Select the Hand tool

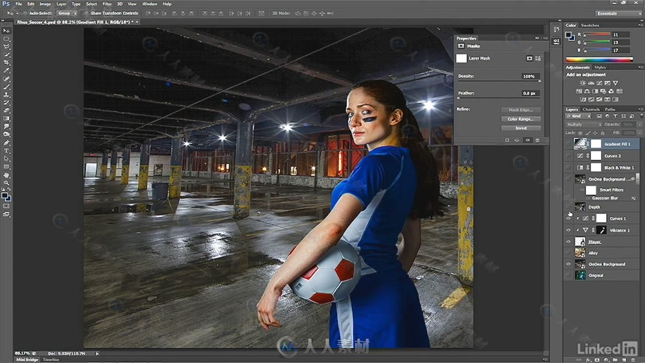pos(7,175)
